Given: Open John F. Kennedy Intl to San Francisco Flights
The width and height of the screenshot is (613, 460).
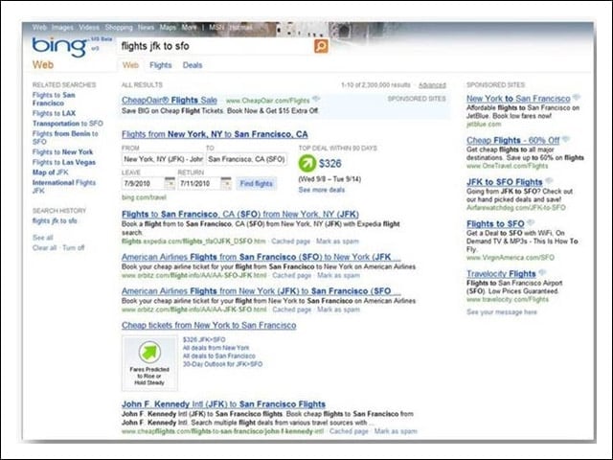Looking at the screenshot, I should pyautogui.click(x=223, y=404).
